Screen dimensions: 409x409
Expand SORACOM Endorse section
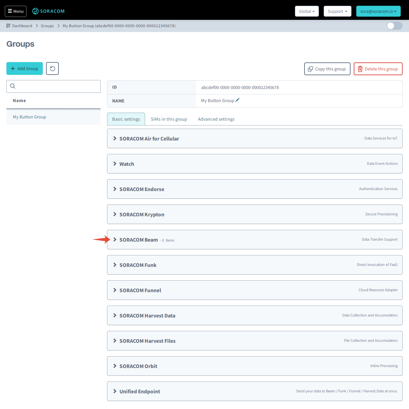[x=255, y=189]
